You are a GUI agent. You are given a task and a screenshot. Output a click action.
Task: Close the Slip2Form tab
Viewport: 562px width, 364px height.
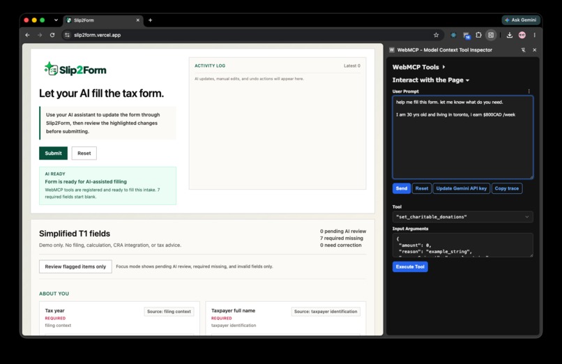[137, 20]
